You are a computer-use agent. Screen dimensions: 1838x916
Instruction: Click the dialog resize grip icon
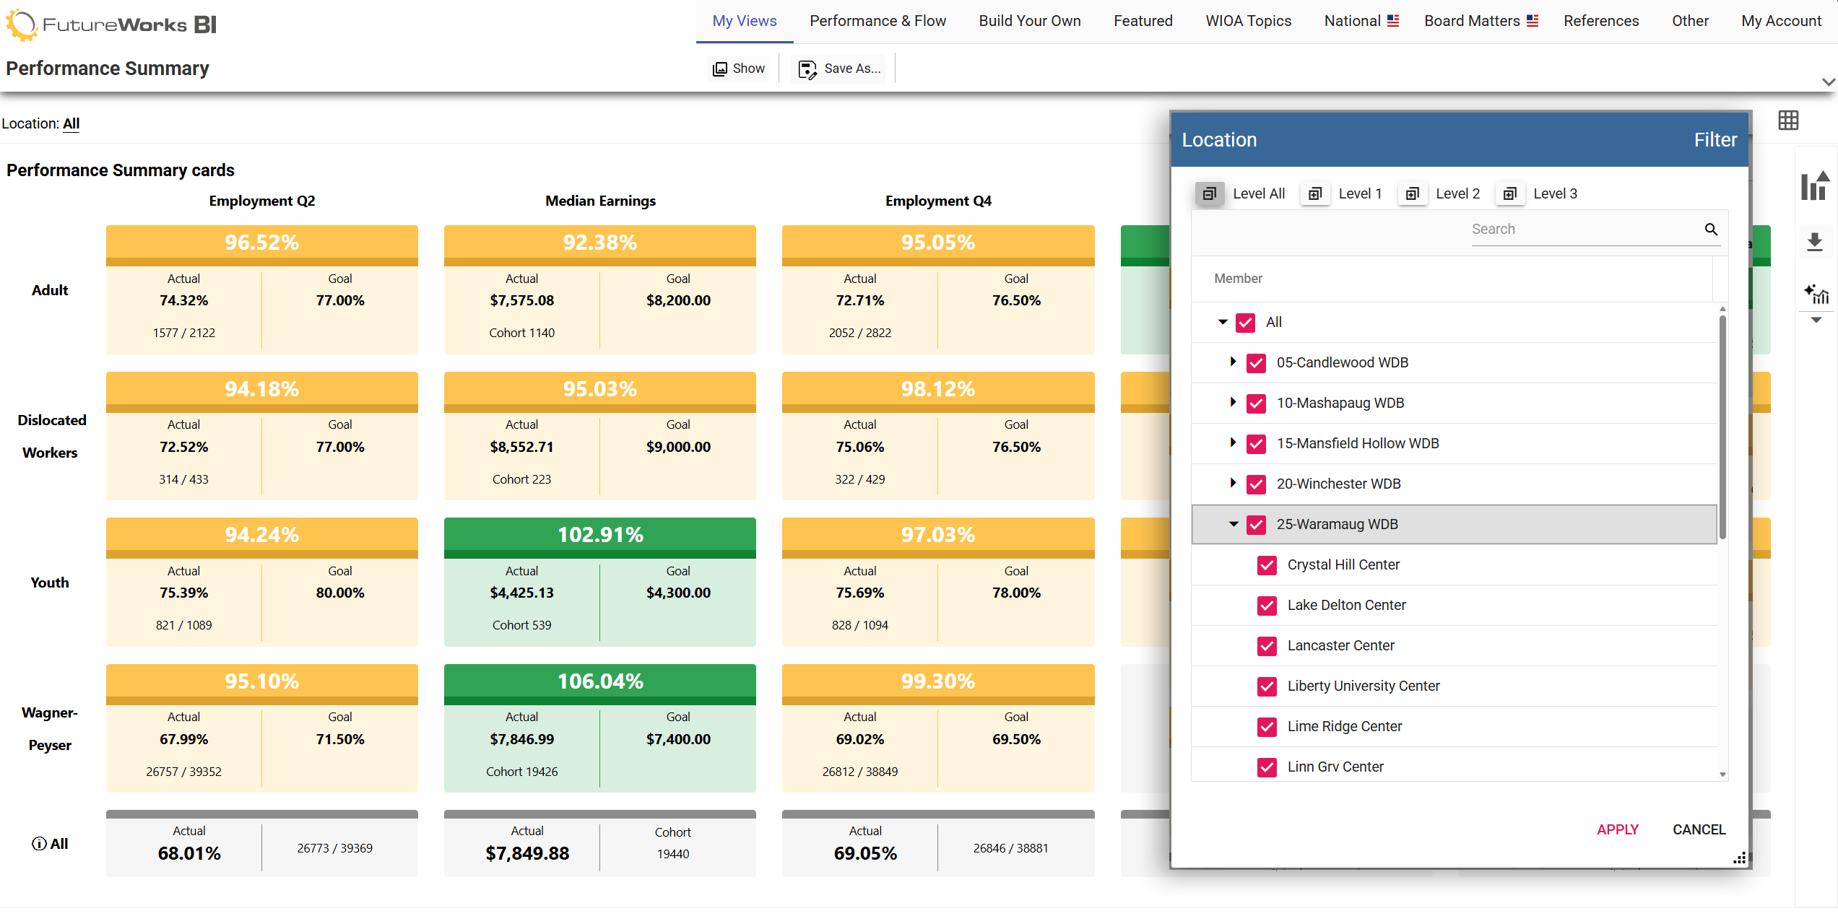1740,858
